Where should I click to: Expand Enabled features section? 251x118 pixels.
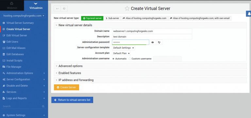(150, 73)
